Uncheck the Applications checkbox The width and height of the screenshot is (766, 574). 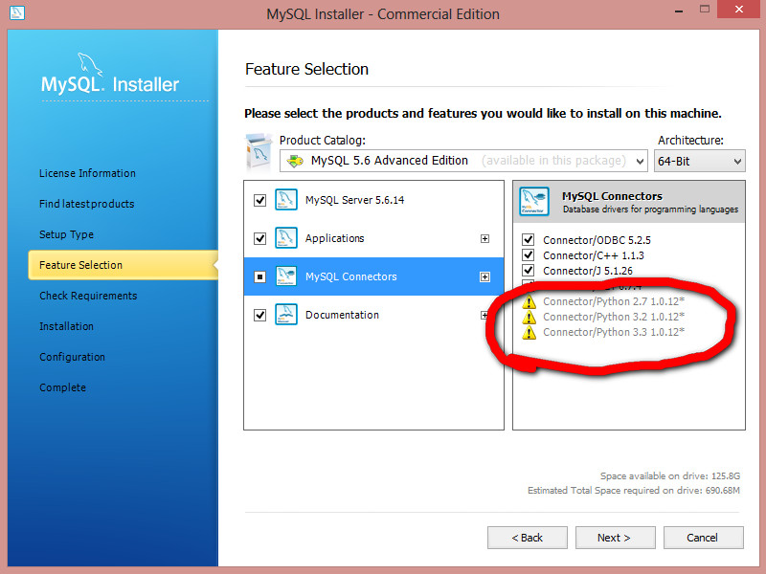tap(259, 238)
